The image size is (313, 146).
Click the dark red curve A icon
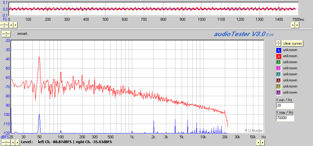[279, 81]
